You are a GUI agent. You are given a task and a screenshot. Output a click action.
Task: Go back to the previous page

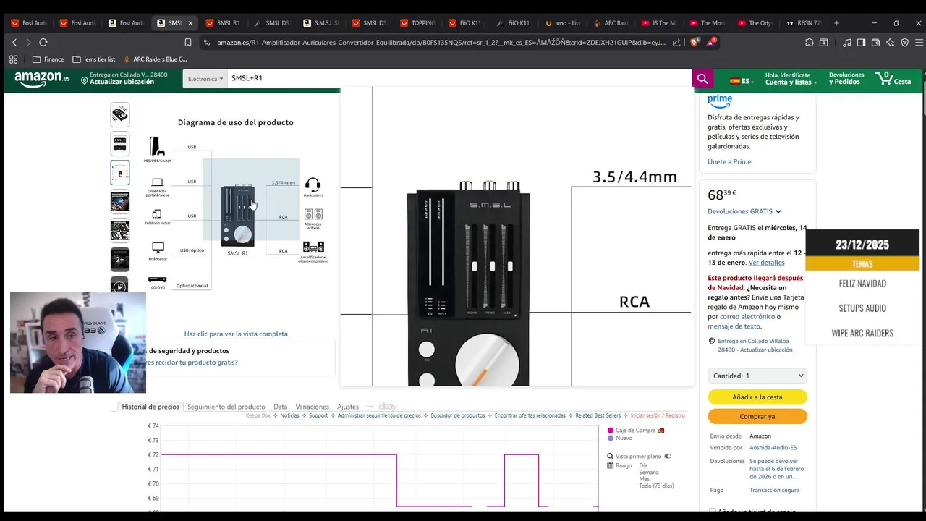14,43
